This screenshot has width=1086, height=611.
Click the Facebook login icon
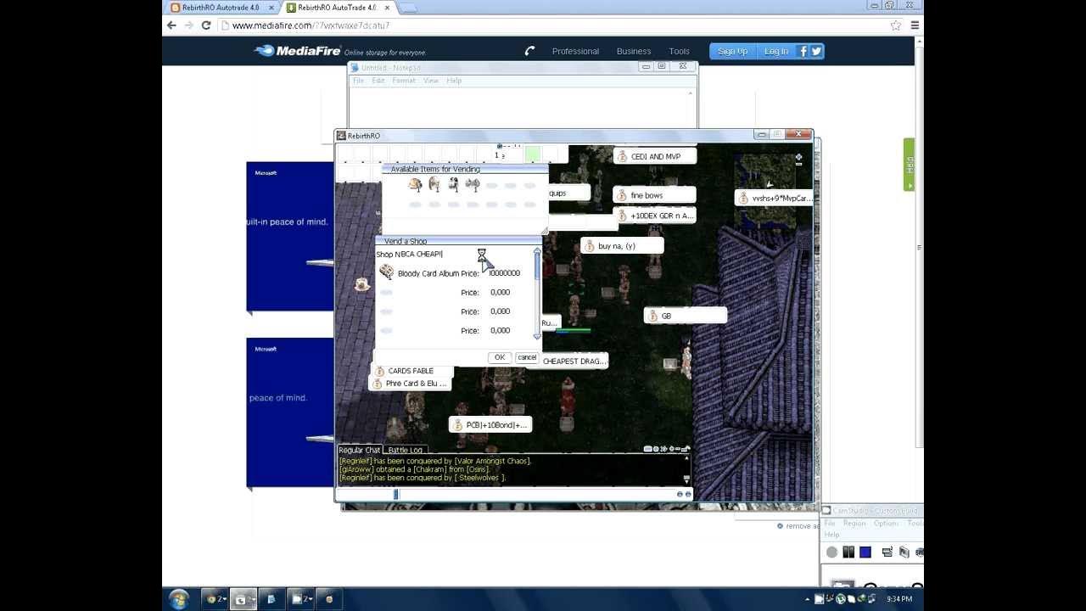[803, 51]
